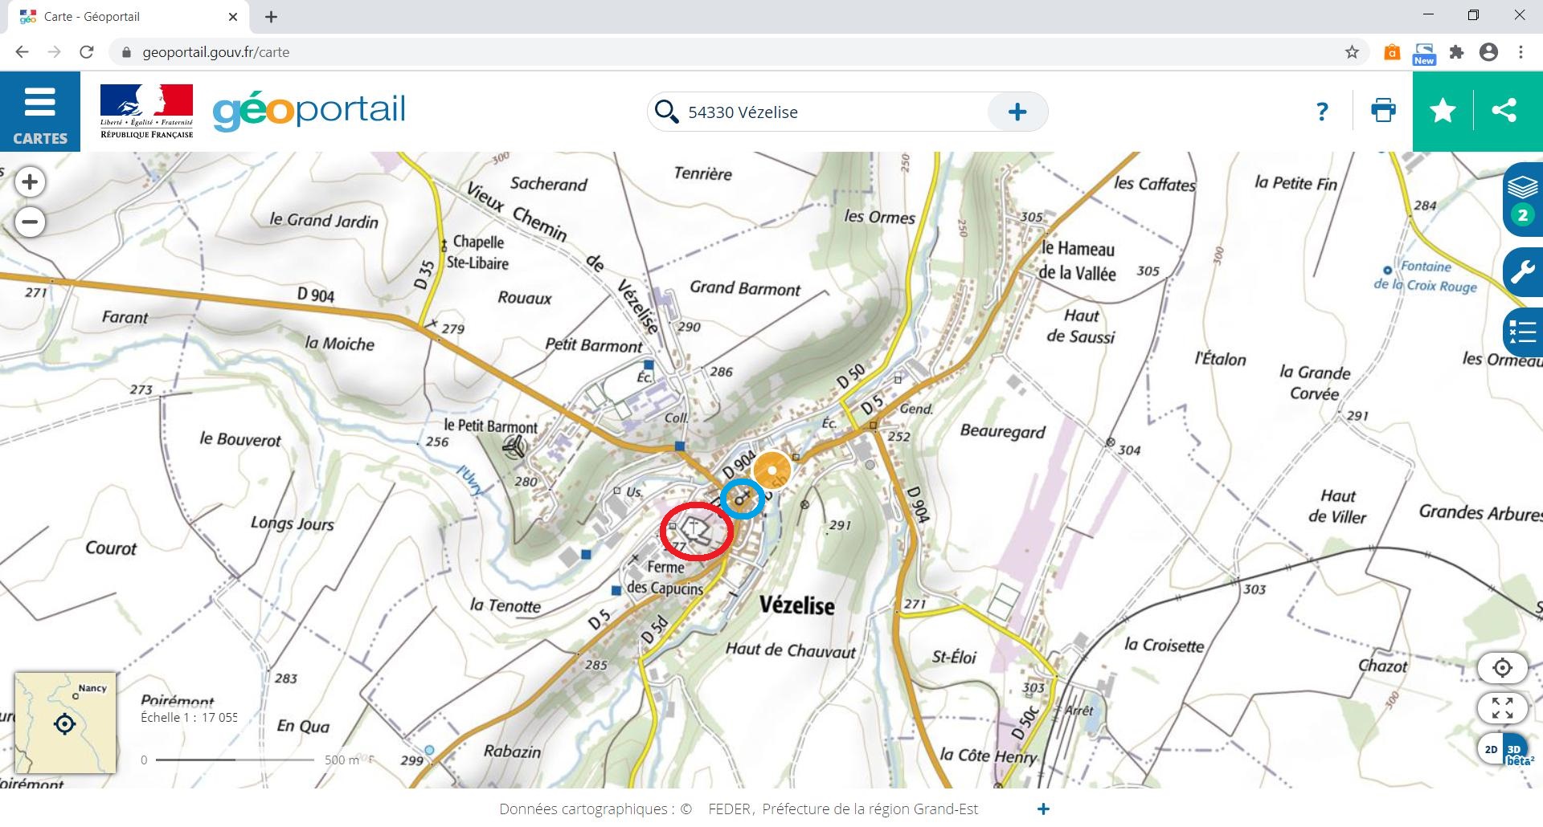Click the géoportail logo

(309, 111)
